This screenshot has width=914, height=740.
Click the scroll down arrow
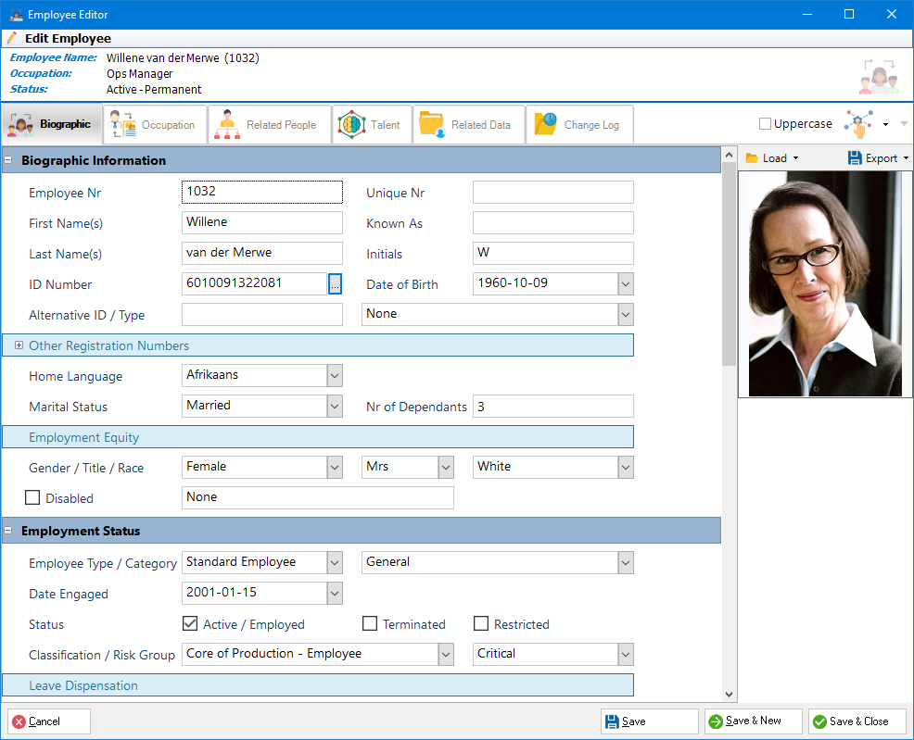click(x=729, y=694)
